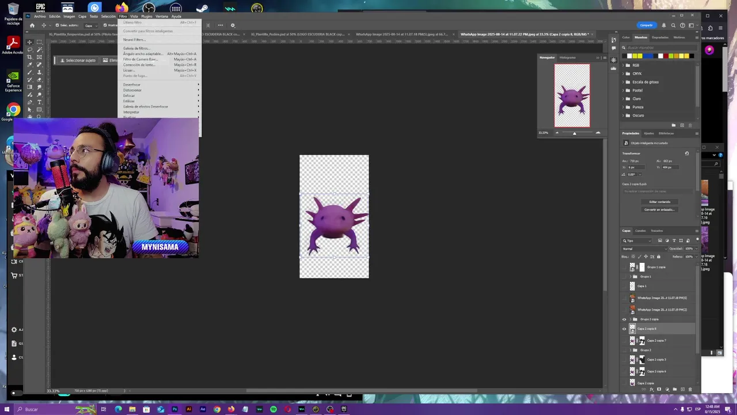Select the Eraser tool

pyautogui.click(x=39, y=80)
